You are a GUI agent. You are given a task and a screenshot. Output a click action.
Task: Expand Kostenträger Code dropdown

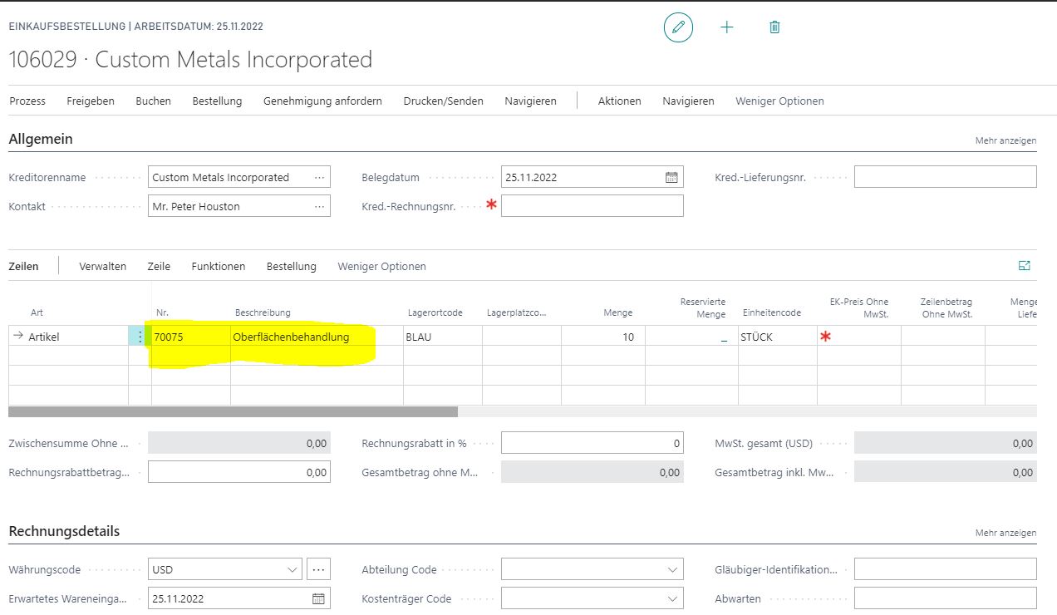[x=672, y=598]
